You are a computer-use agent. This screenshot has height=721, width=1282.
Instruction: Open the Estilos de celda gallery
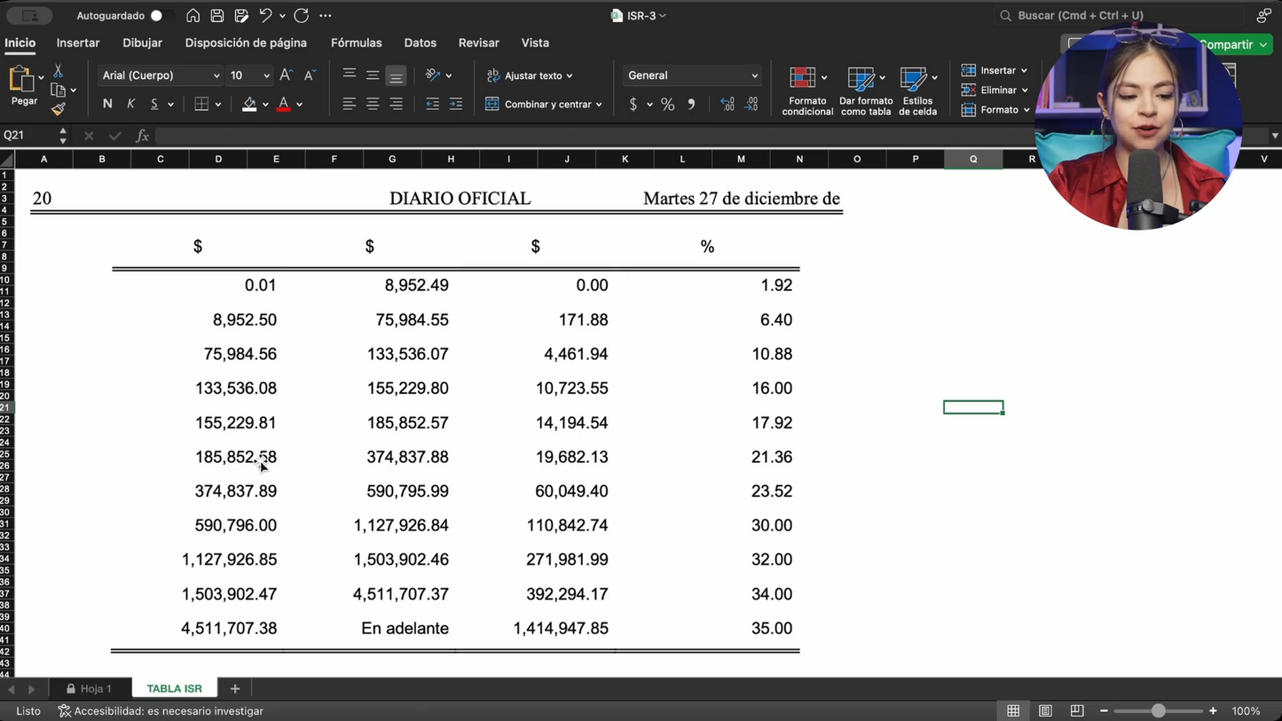coord(918,89)
